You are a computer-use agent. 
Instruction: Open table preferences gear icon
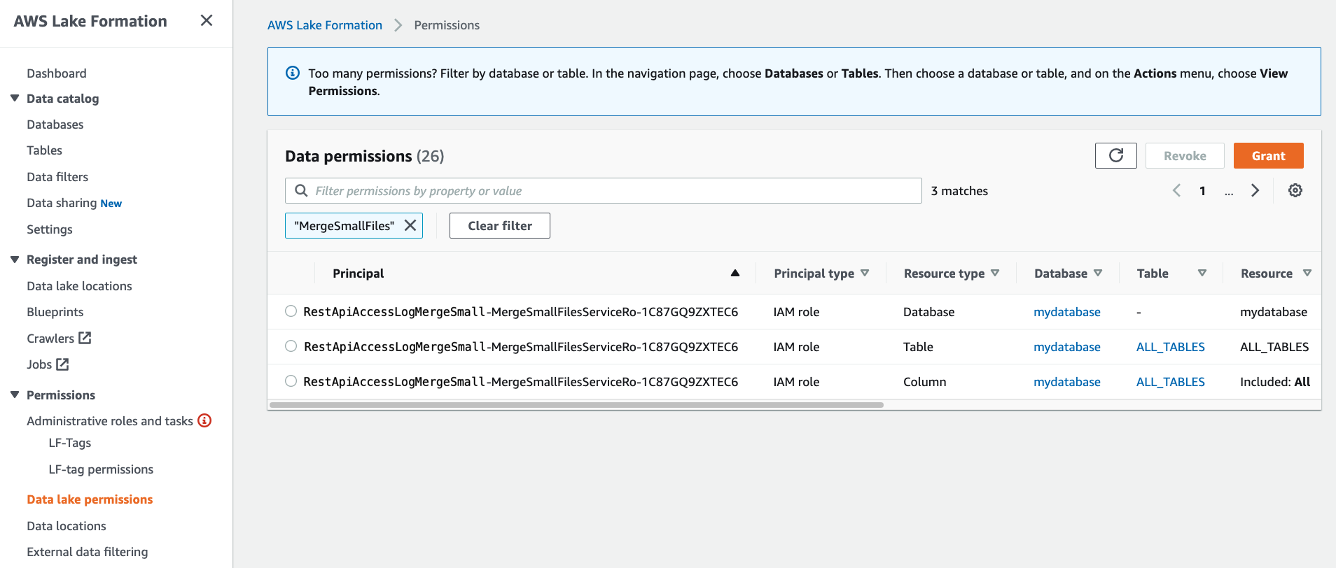[1295, 190]
